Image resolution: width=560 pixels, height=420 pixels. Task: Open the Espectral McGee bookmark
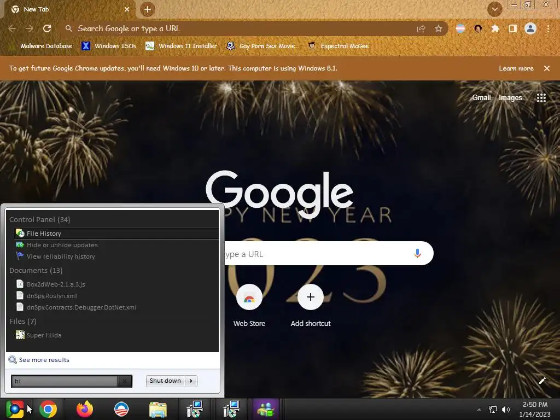[x=338, y=46]
